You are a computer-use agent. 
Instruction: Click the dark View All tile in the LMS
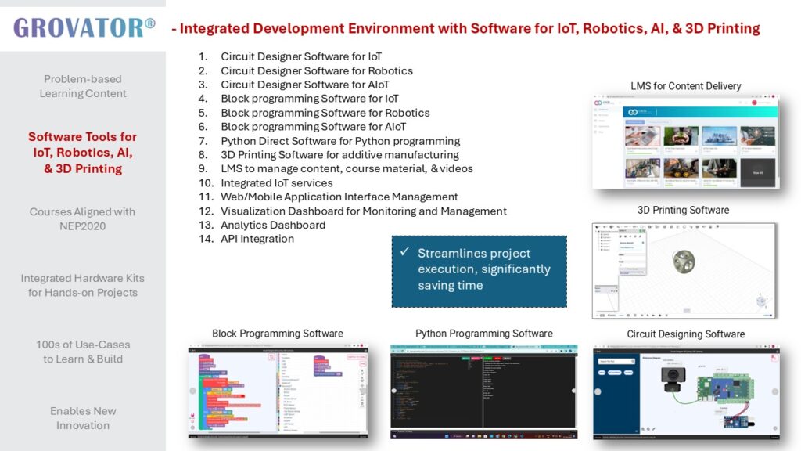[757, 171]
